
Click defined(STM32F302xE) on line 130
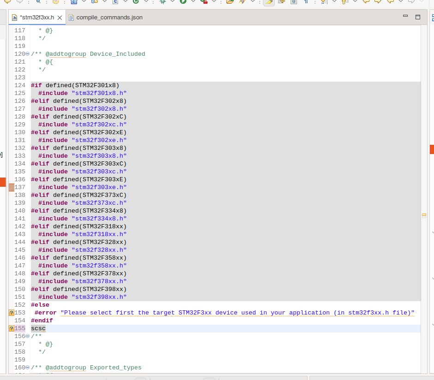[x=89, y=132]
